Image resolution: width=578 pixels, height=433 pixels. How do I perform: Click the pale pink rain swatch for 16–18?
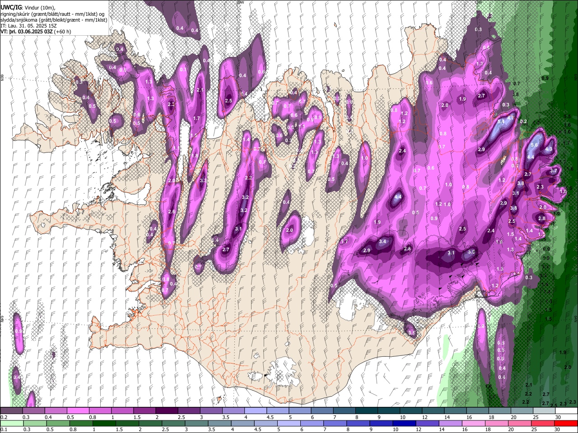tap(473, 424)
